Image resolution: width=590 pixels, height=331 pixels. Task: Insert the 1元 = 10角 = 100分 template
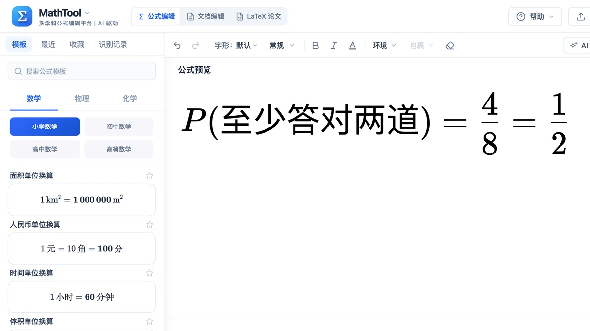pyautogui.click(x=82, y=249)
